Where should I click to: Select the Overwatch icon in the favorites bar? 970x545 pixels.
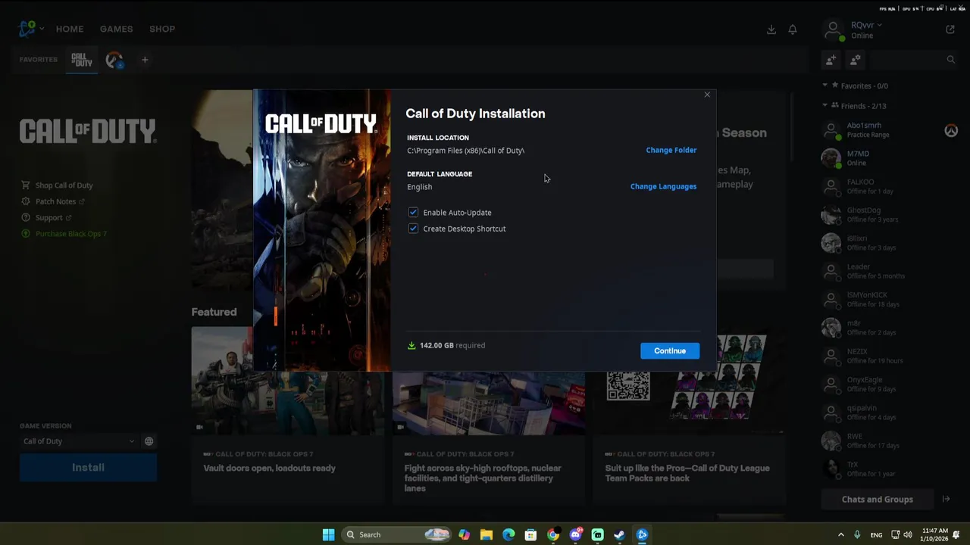coord(114,60)
